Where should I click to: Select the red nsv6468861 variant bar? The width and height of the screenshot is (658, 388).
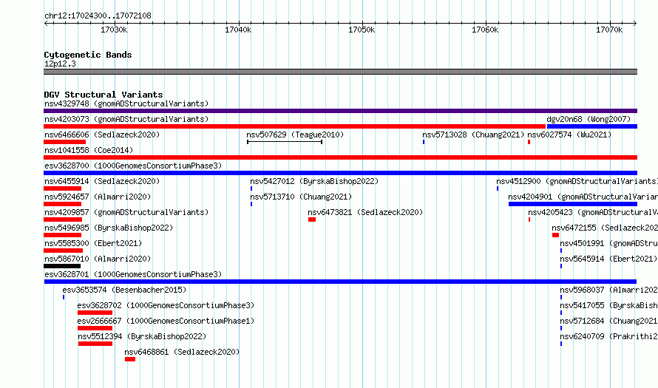coord(129,359)
